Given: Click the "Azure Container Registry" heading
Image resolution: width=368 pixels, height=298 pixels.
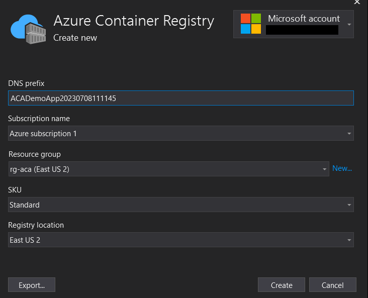Looking at the screenshot, I should 134,21.
